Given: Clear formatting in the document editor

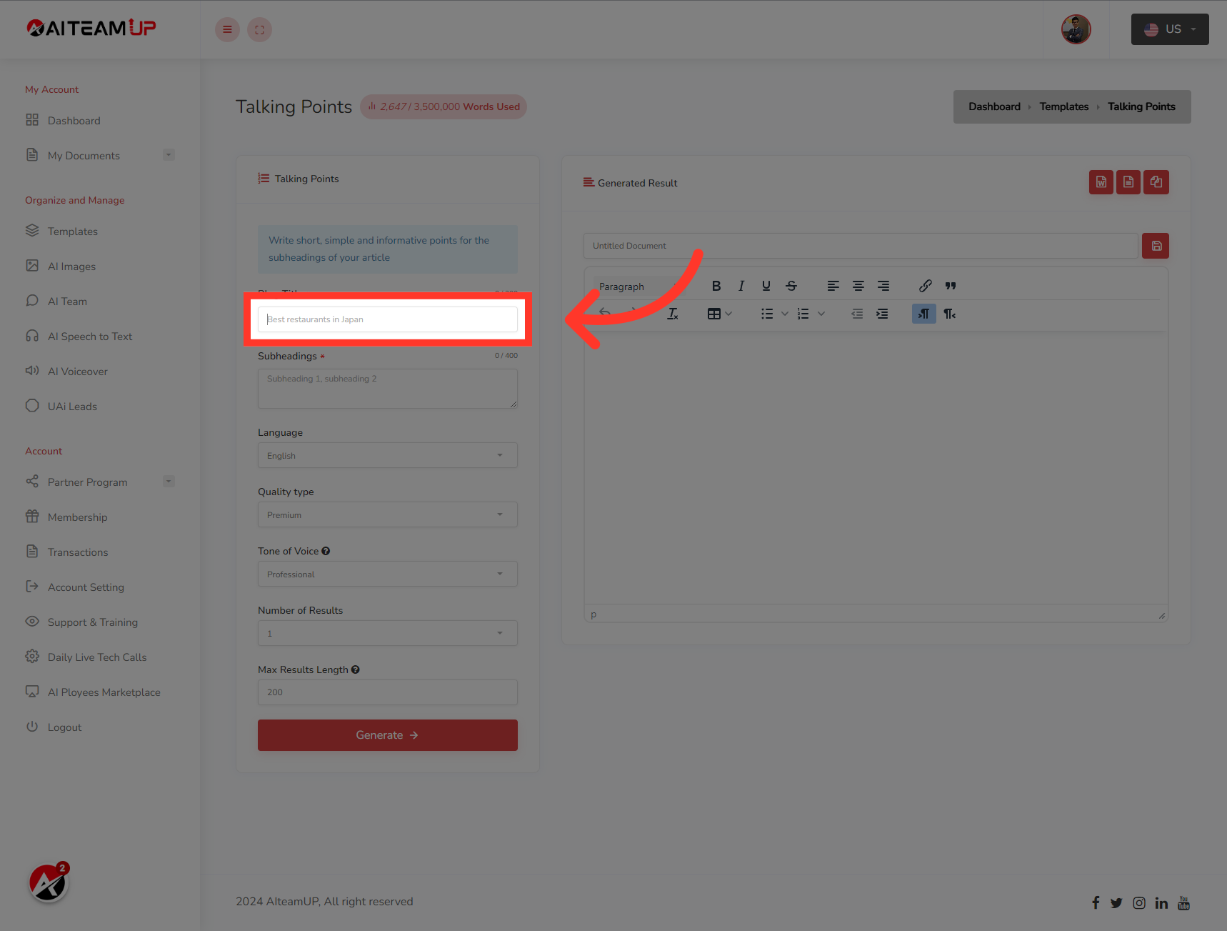Looking at the screenshot, I should pyautogui.click(x=672, y=314).
